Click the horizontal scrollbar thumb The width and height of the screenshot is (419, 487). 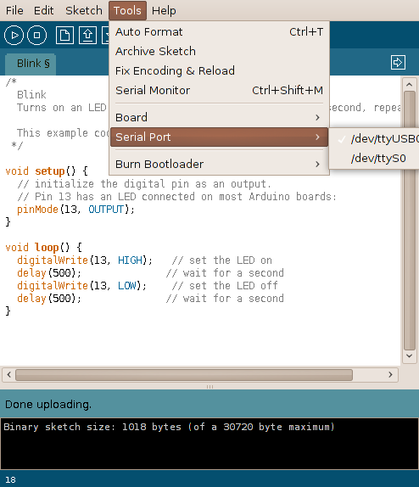(184, 375)
